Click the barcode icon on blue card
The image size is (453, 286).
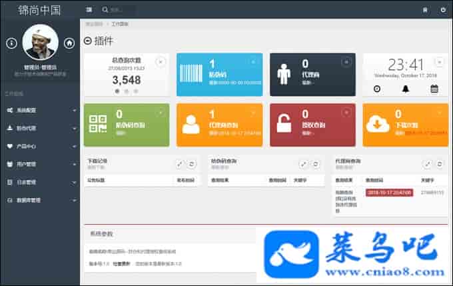(x=191, y=73)
